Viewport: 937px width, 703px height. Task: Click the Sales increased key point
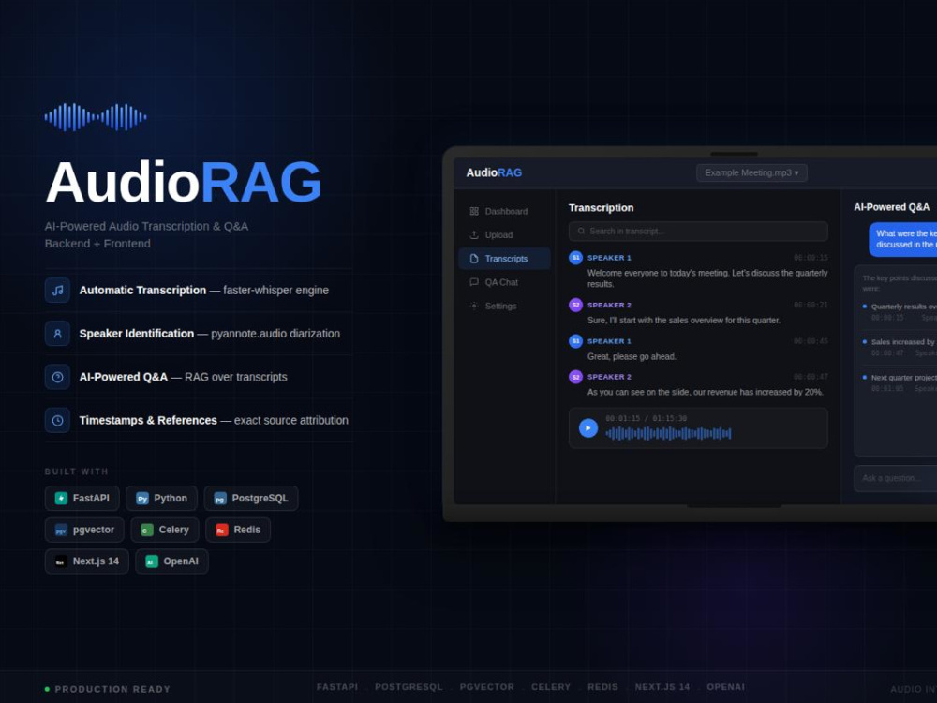click(x=900, y=348)
